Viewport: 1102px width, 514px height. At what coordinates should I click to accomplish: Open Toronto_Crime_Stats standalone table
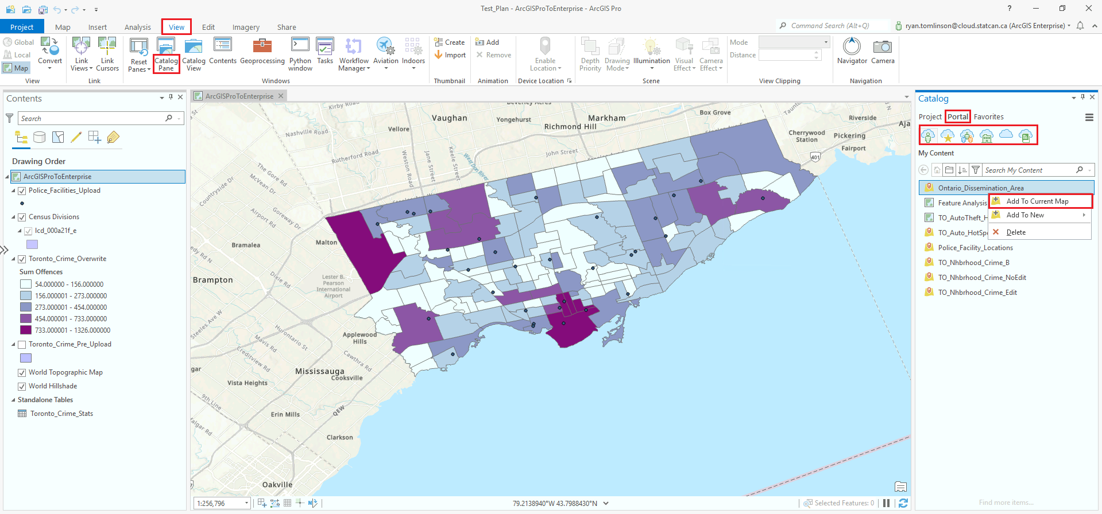coord(61,414)
